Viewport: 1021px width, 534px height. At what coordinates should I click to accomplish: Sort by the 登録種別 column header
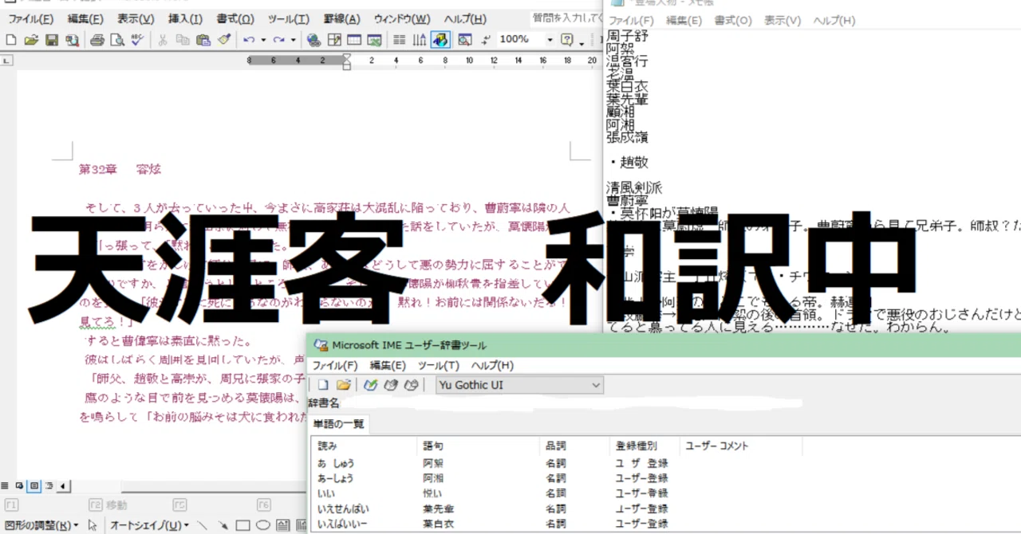[645, 446]
